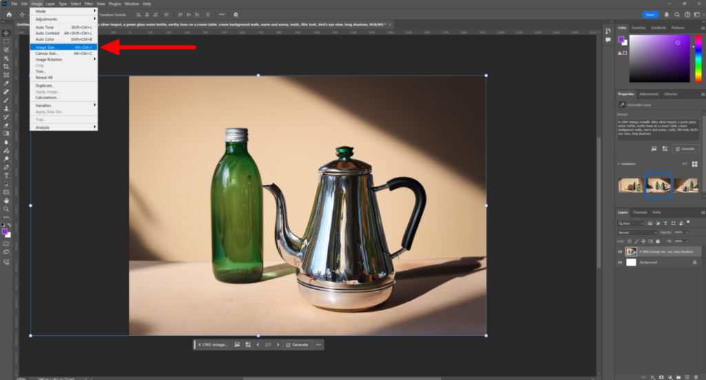This screenshot has width=706, height=380.
Task: Hide the Background layer via its eye icon
Action: [620, 262]
